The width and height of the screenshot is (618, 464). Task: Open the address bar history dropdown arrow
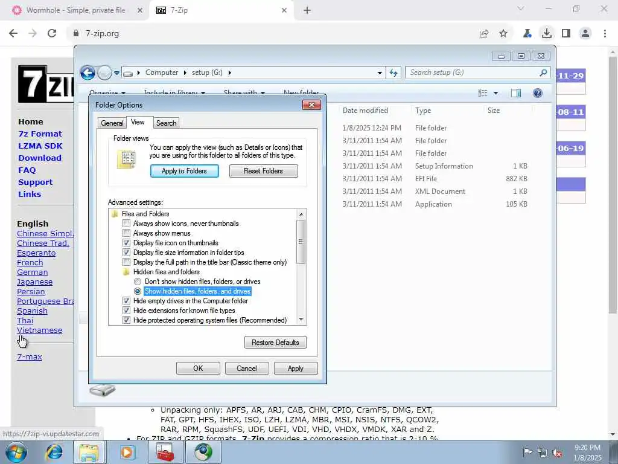tap(380, 72)
